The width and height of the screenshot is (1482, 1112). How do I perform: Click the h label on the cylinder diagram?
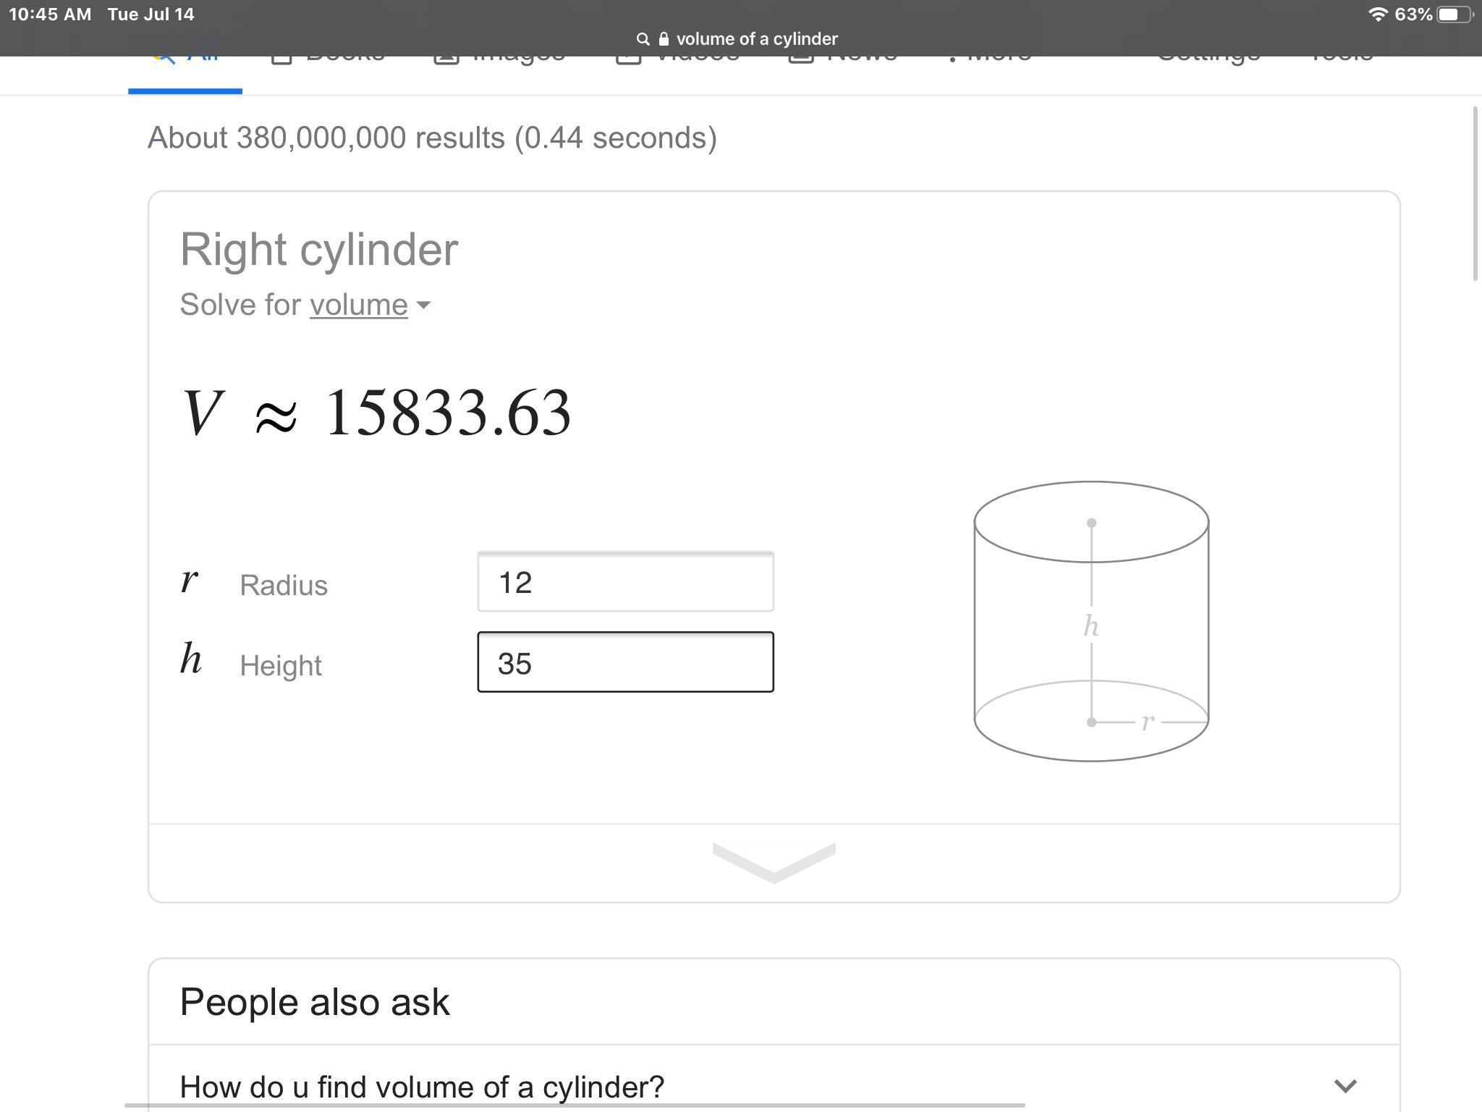(x=1091, y=626)
